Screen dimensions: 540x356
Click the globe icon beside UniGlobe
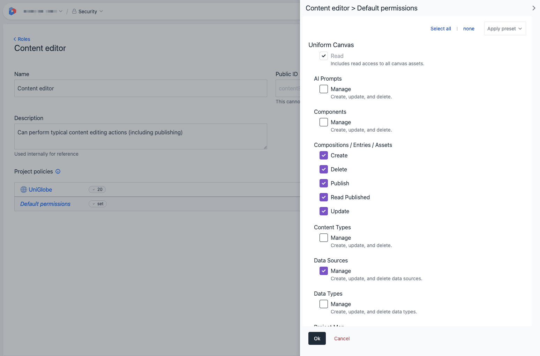(x=23, y=189)
